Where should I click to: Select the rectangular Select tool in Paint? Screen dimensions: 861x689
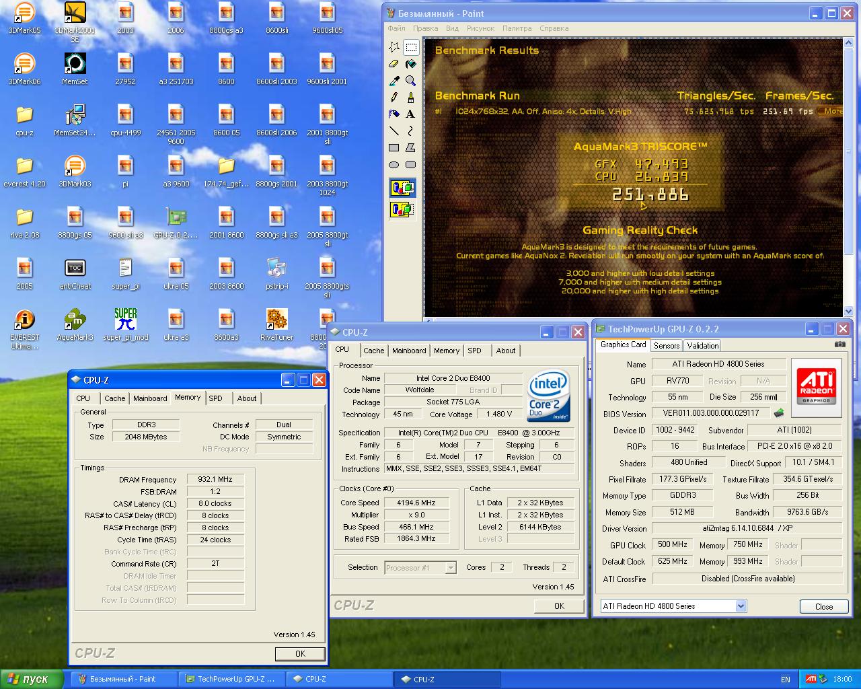point(411,47)
